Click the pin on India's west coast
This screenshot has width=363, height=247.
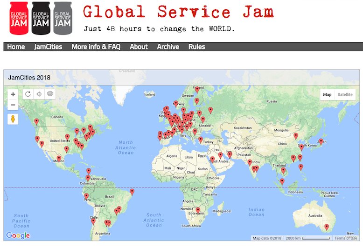tap(250, 162)
